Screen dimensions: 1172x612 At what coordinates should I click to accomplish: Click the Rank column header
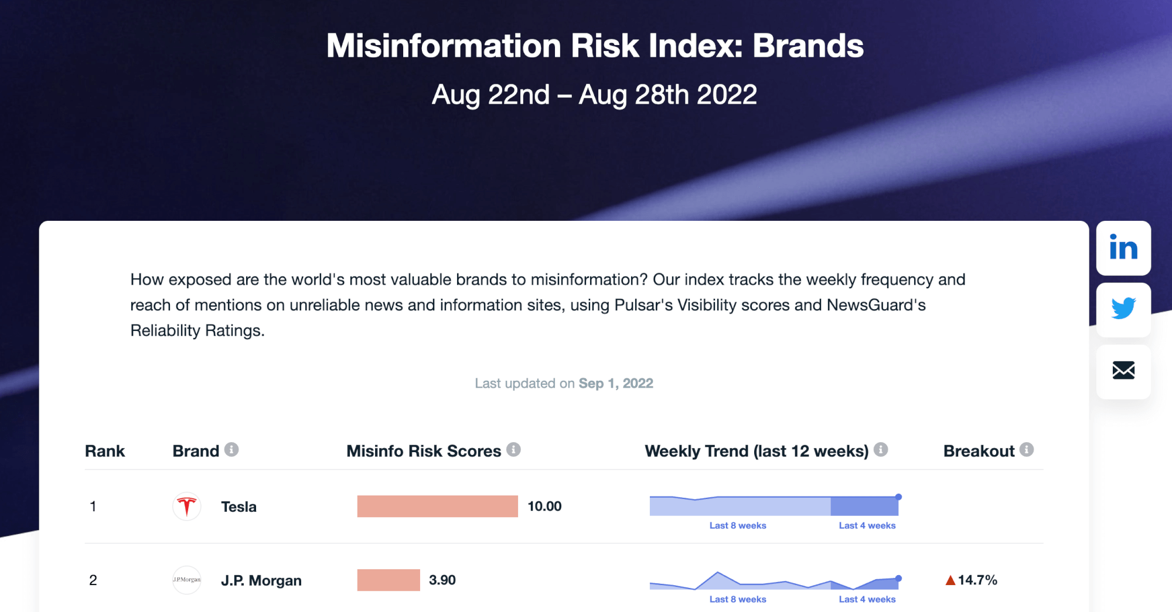pos(105,451)
